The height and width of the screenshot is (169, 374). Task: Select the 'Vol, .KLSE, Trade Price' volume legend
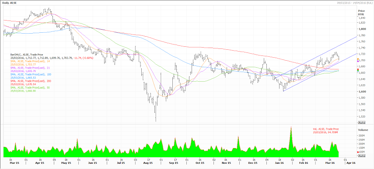tap(326, 129)
